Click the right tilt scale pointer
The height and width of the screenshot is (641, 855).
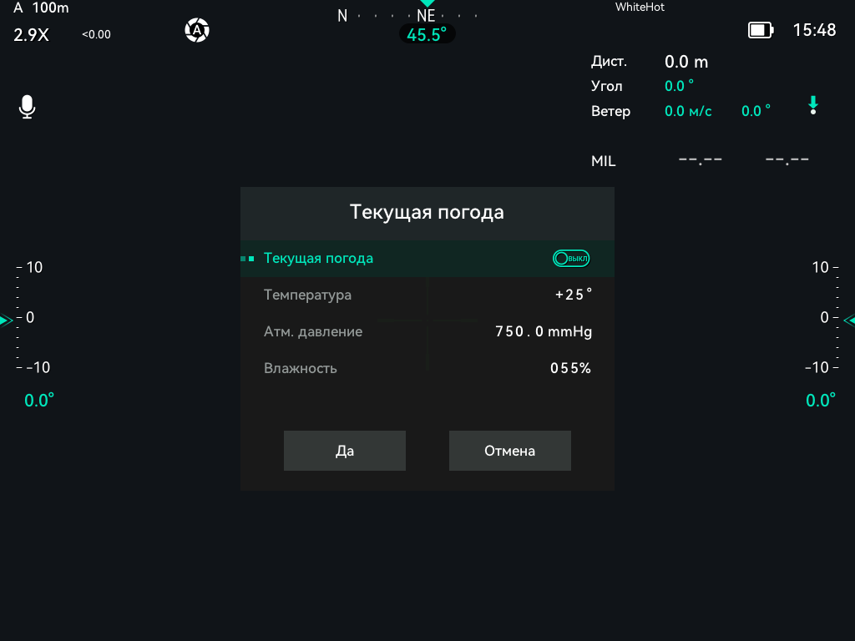(849, 320)
